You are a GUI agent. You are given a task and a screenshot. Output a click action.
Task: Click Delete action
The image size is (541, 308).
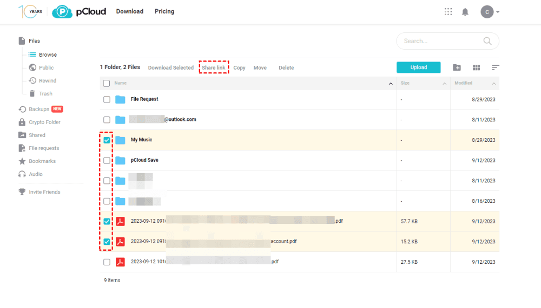pyautogui.click(x=286, y=68)
